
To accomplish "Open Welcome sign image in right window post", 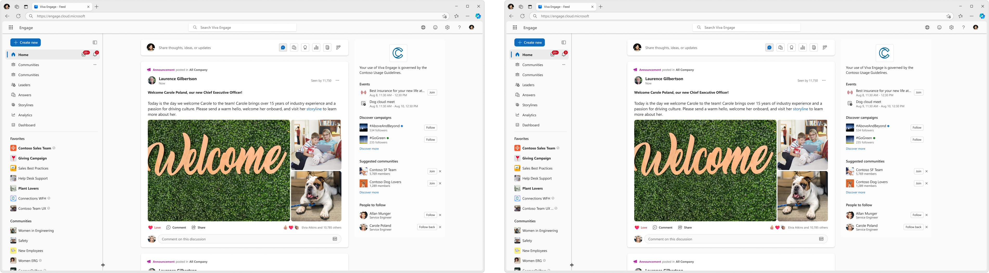I will click(x=705, y=170).
